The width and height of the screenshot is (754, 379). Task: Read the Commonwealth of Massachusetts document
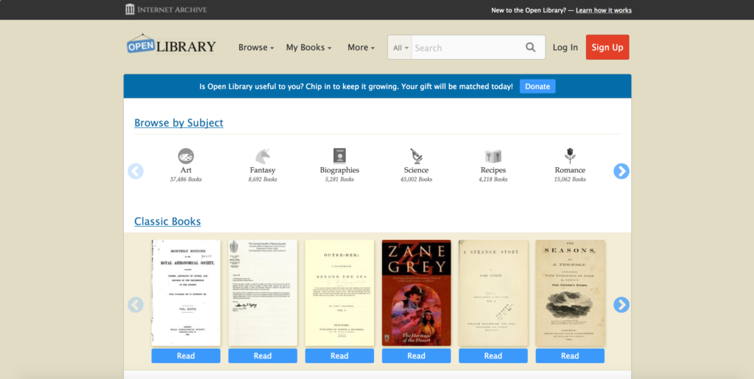[x=263, y=356]
